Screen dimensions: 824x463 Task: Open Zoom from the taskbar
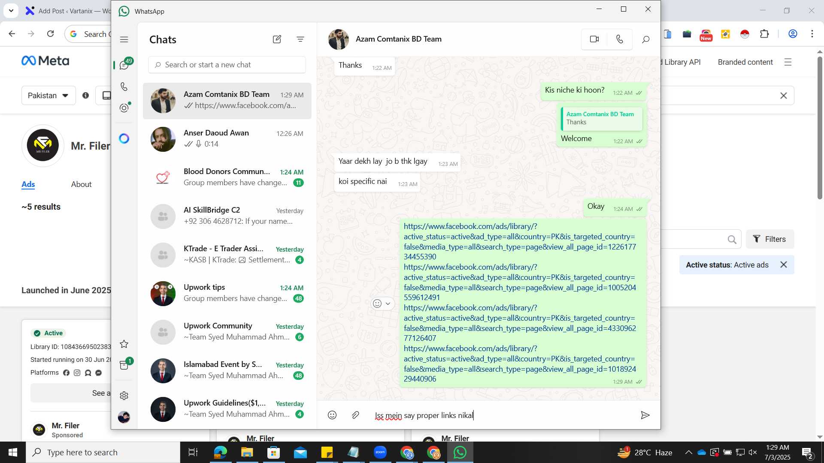click(380, 452)
